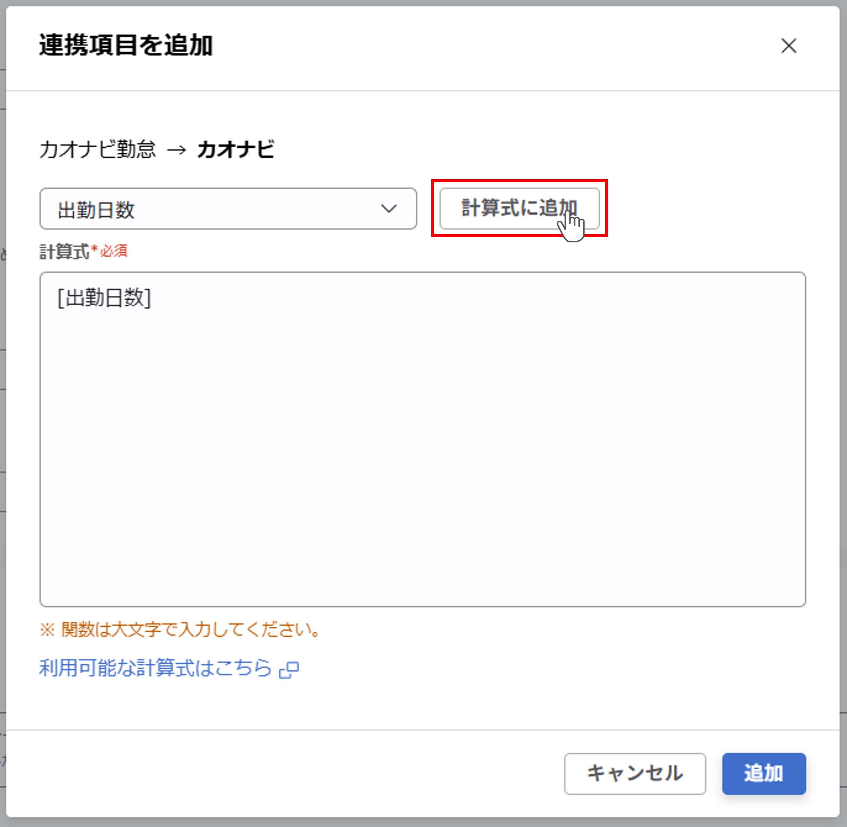The width and height of the screenshot is (847, 827).
Task: Click the カオナビ勤怠 source label
Action: tap(98, 150)
